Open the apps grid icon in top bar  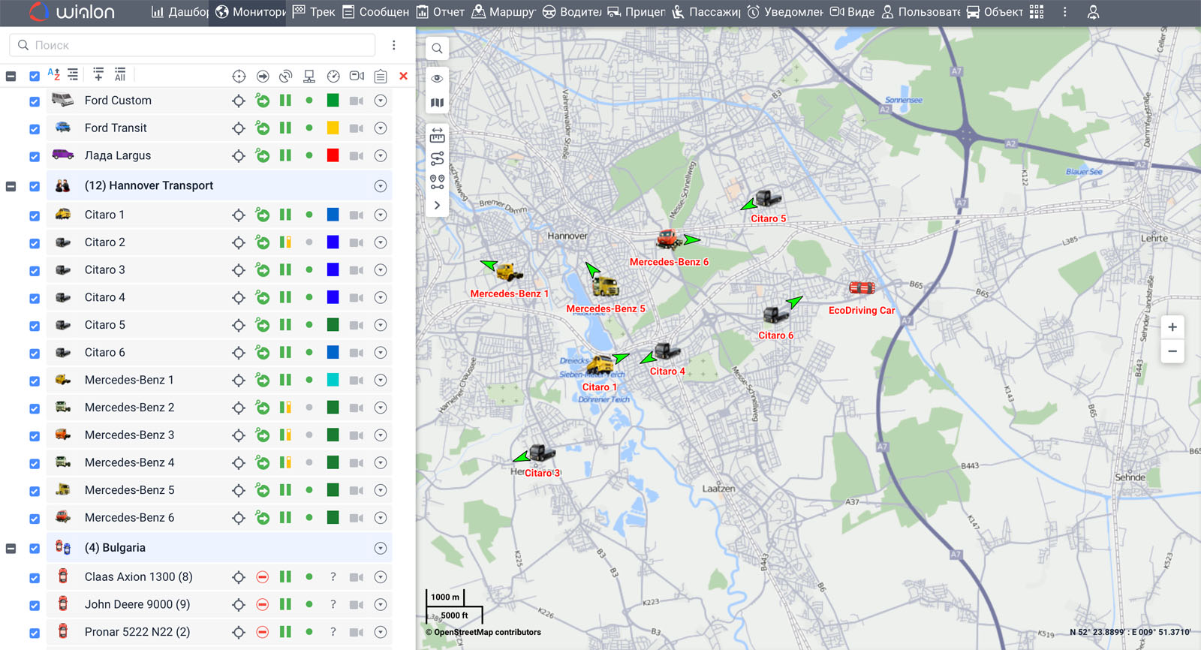coord(1037,12)
